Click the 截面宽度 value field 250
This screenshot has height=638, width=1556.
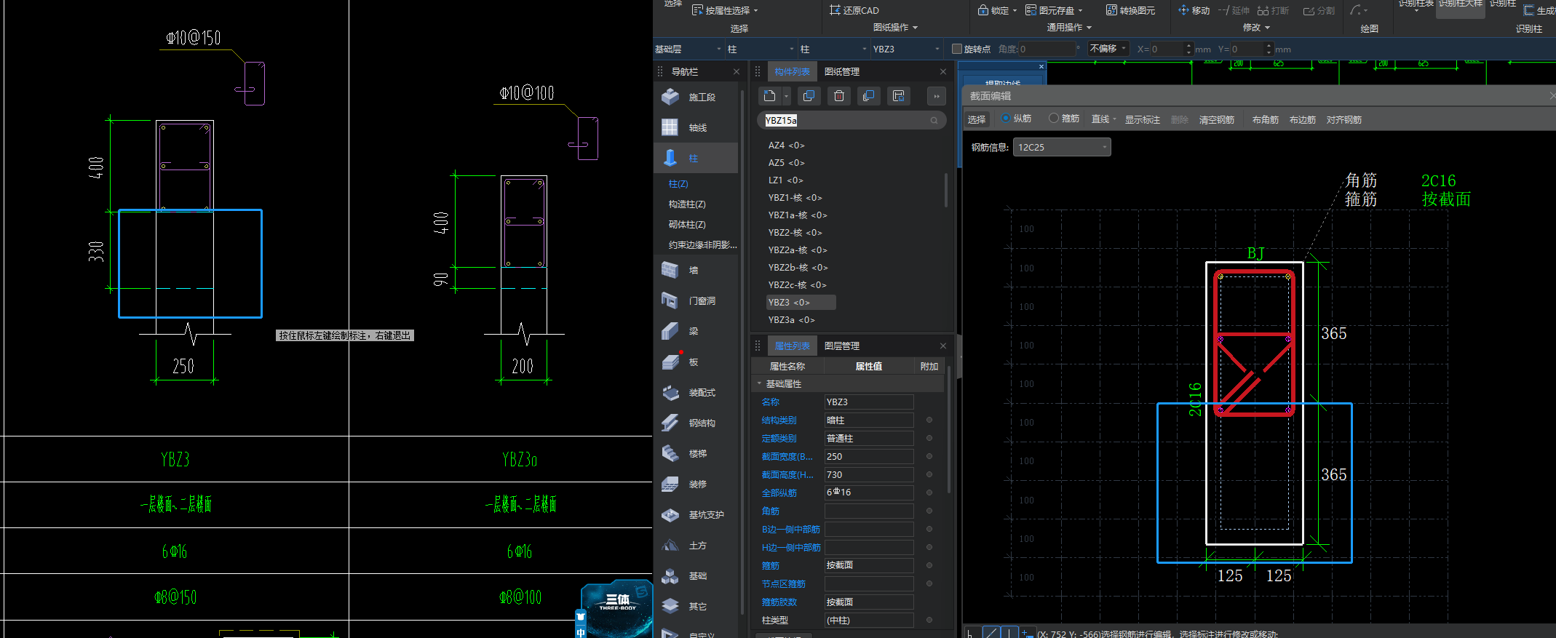click(x=869, y=456)
